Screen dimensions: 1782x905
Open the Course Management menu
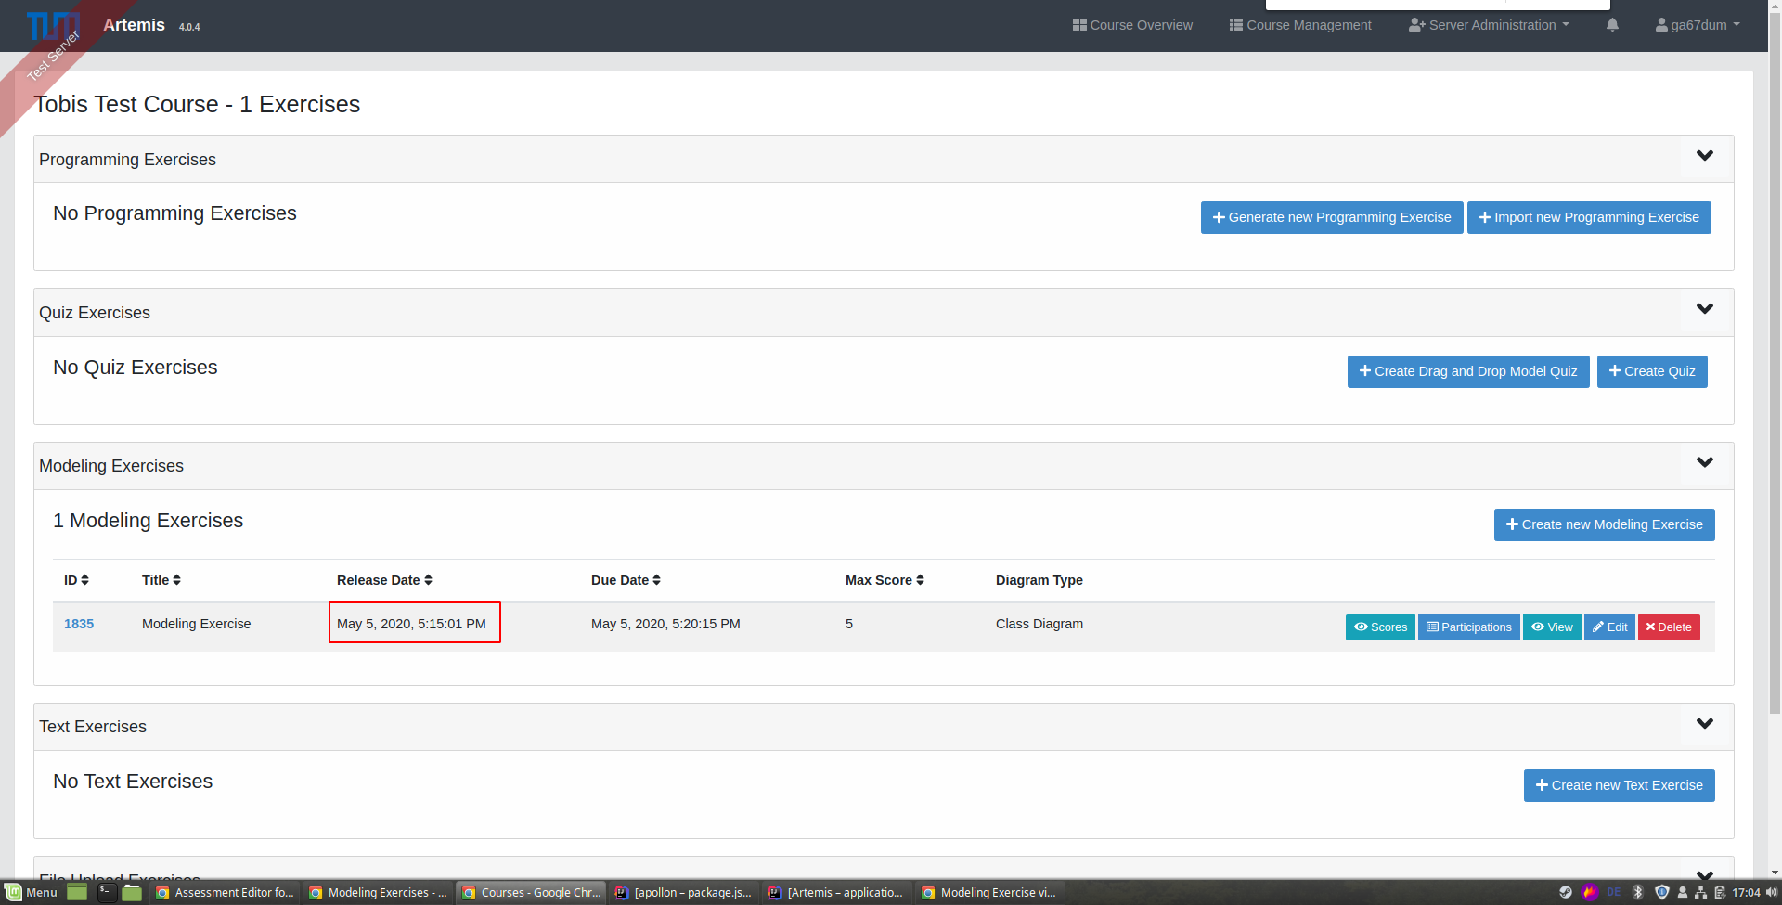pyautogui.click(x=1299, y=25)
